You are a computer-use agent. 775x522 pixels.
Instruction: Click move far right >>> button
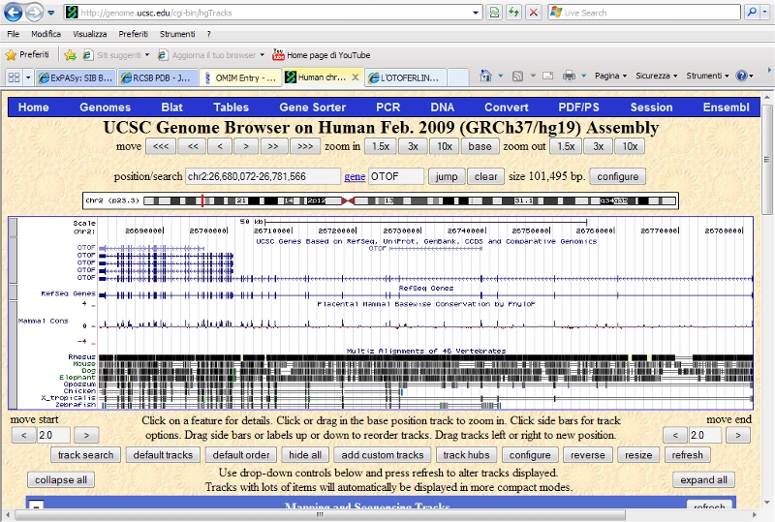[305, 146]
